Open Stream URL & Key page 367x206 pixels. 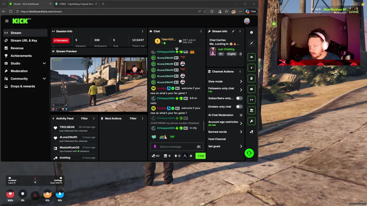[x=25, y=41]
